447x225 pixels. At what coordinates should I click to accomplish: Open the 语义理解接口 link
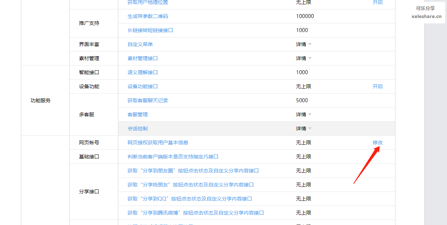(143, 72)
